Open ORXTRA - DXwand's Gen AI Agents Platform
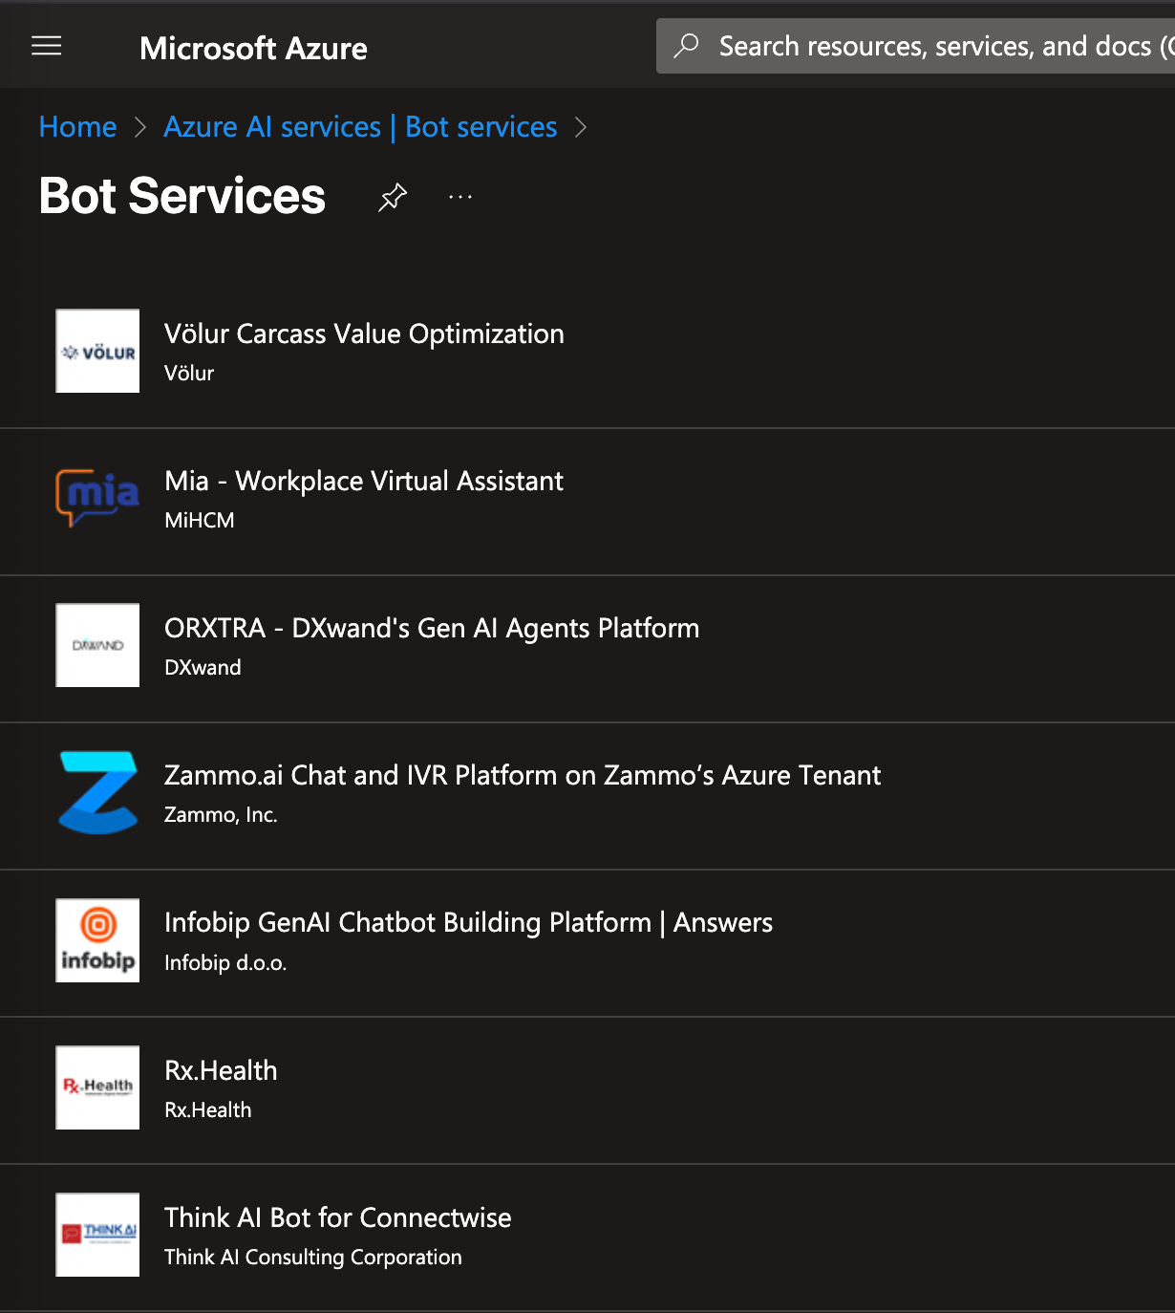The height and width of the screenshot is (1313, 1175). point(432,628)
